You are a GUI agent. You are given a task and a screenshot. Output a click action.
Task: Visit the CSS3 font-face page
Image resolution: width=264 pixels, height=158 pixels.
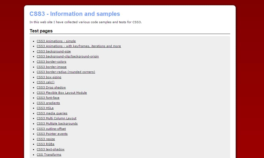[x=48, y=98]
